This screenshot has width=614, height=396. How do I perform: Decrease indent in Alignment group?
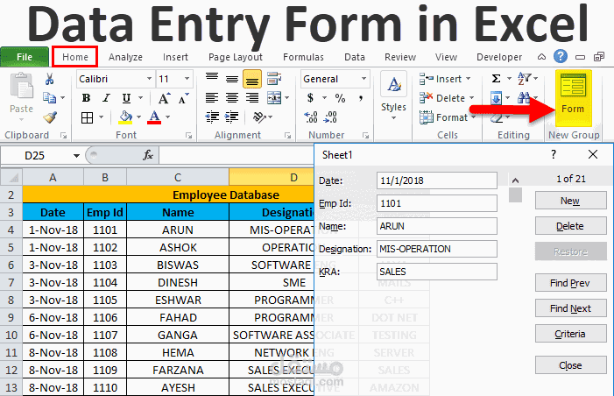[212, 117]
